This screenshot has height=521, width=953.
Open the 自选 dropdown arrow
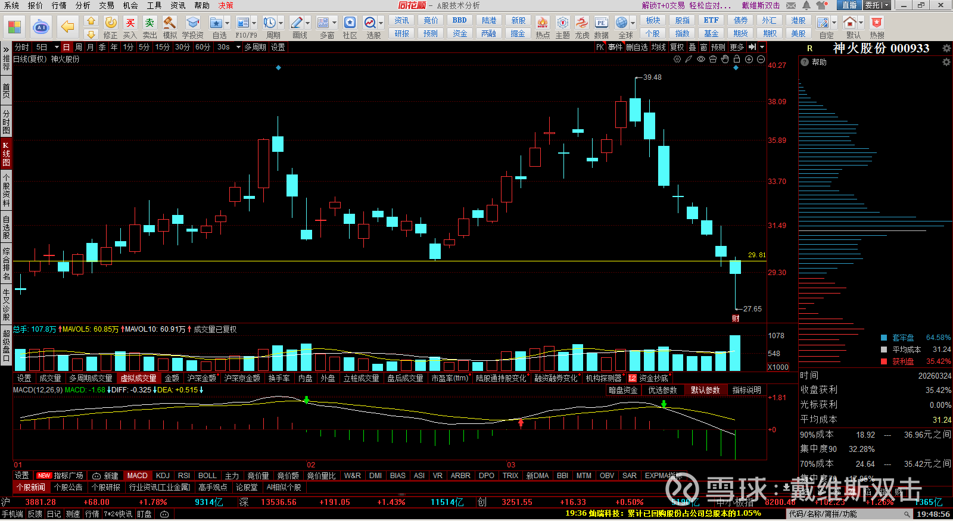point(228,23)
